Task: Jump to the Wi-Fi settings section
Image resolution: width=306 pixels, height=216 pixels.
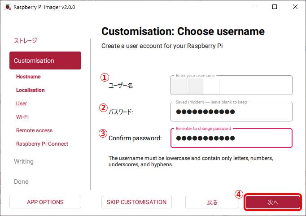Action: point(22,117)
